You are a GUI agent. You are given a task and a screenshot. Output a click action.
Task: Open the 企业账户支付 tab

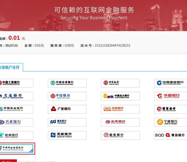point(11,67)
